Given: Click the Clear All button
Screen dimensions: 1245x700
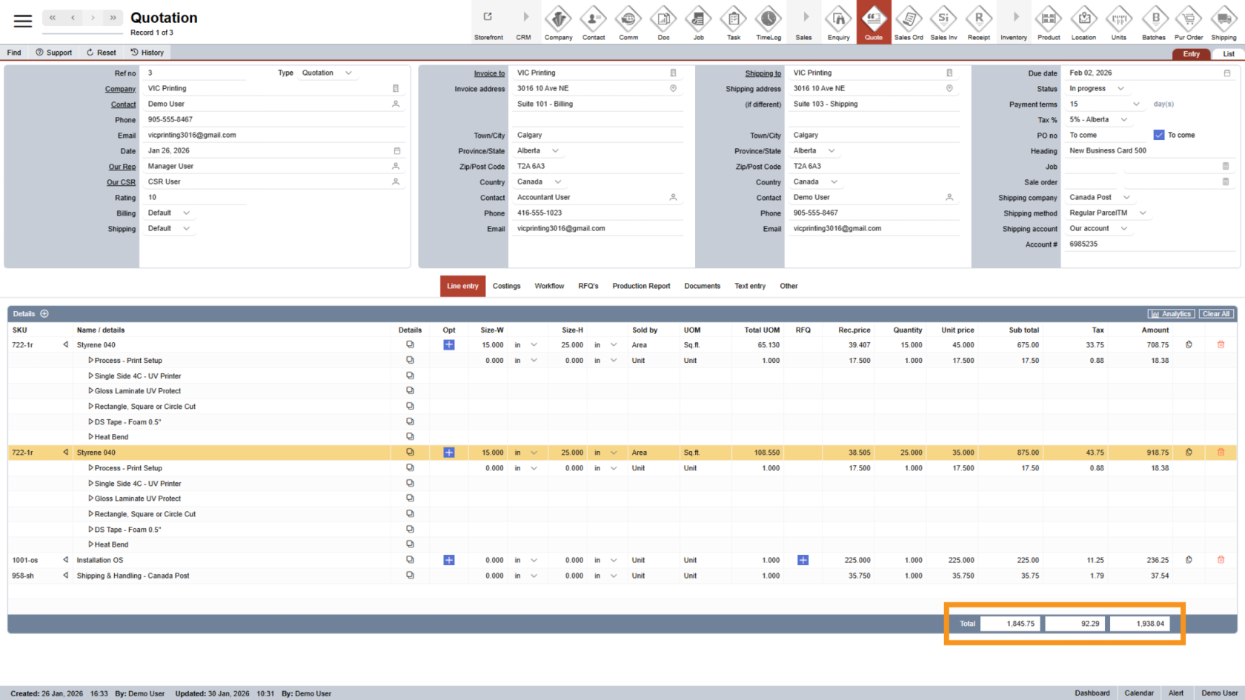Looking at the screenshot, I should coord(1216,314).
